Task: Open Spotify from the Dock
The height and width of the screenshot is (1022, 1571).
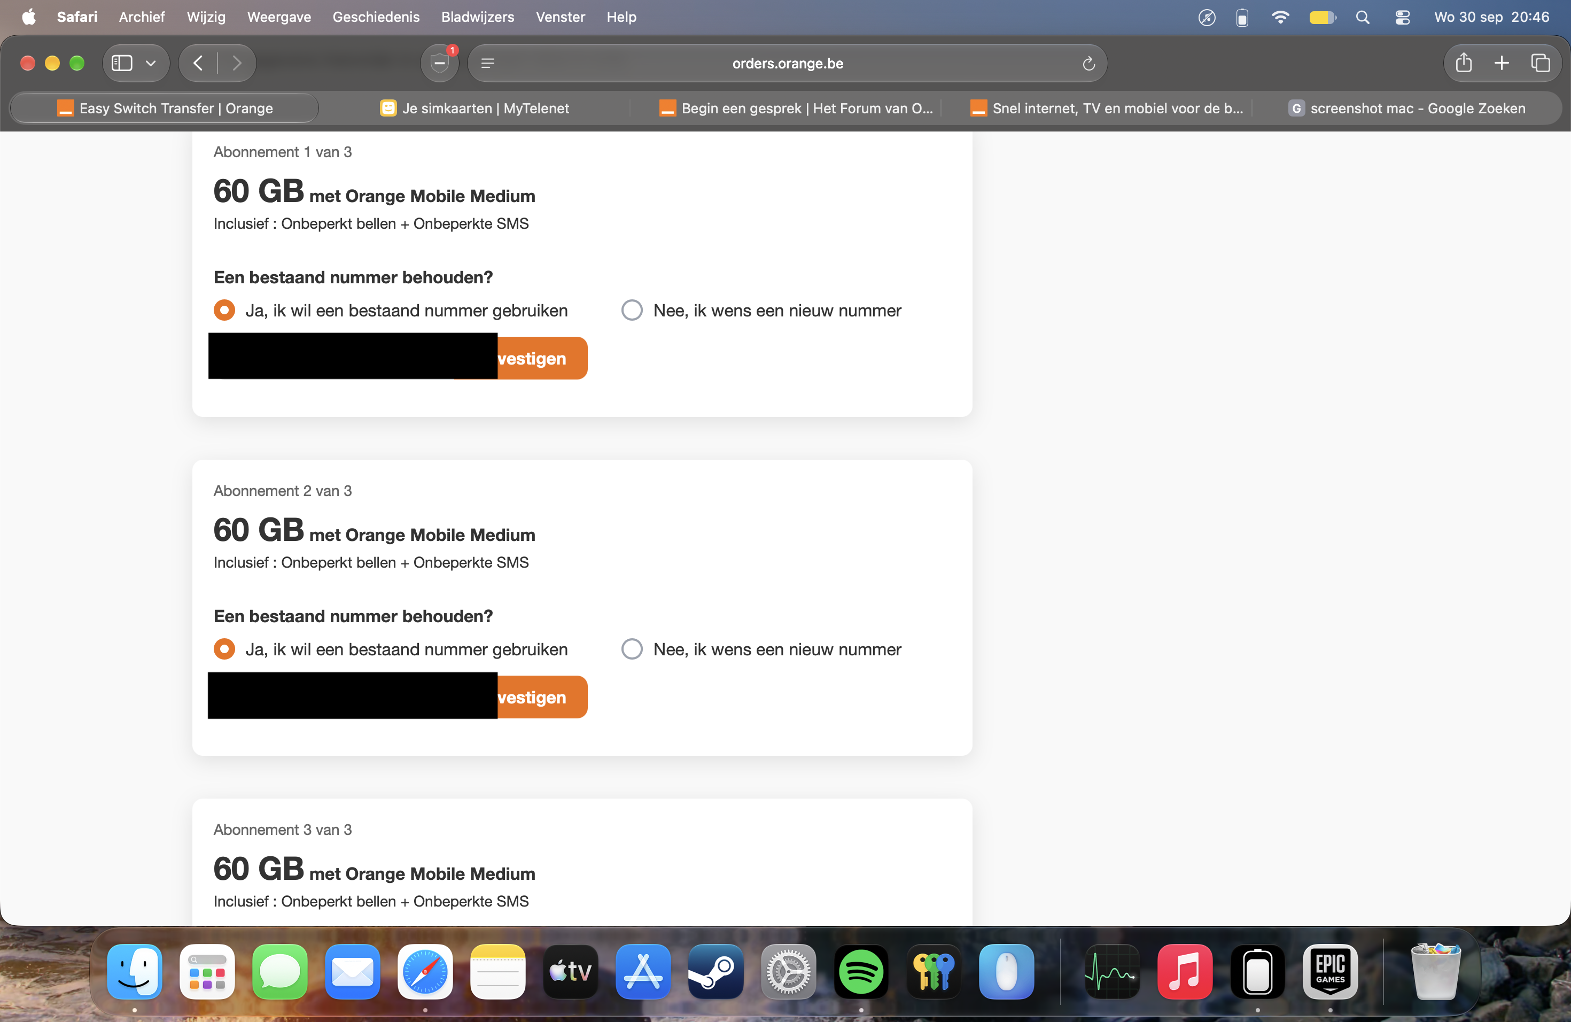Action: [861, 971]
